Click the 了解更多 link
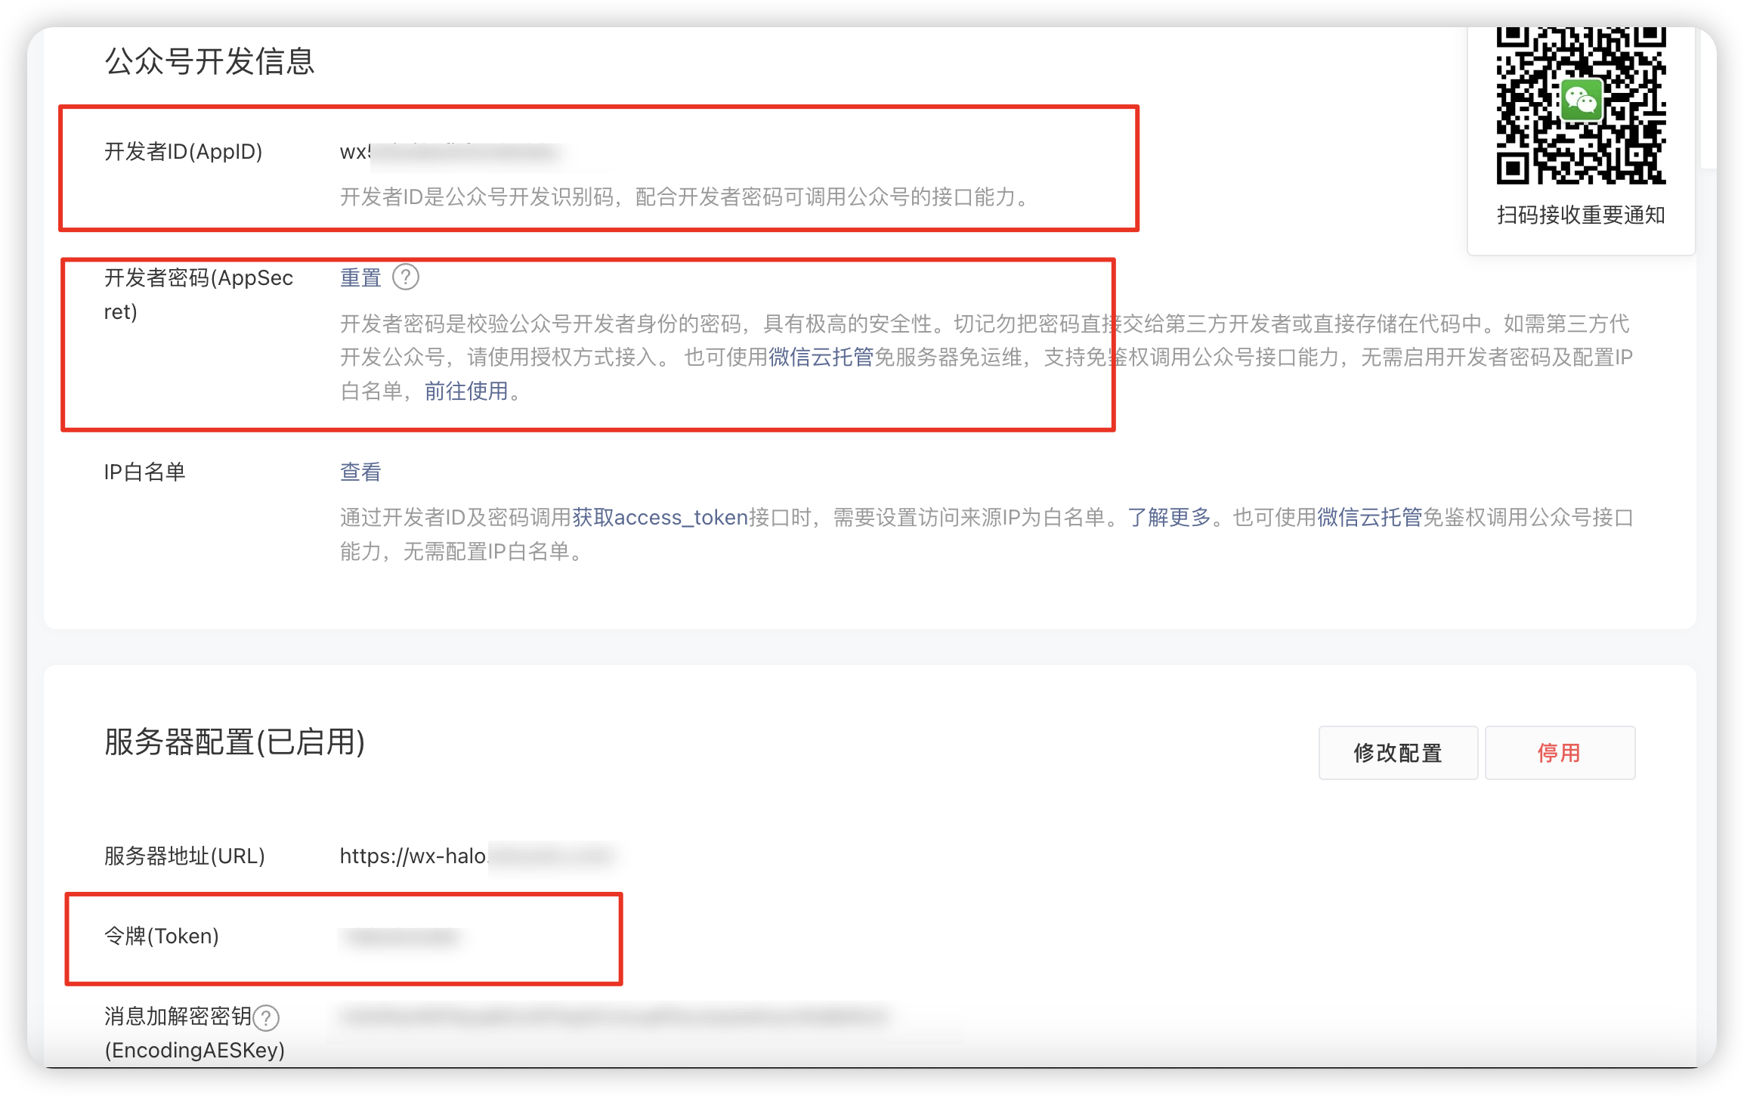The width and height of the screenshot is (1744, 1096). [x=1169, y=517]
